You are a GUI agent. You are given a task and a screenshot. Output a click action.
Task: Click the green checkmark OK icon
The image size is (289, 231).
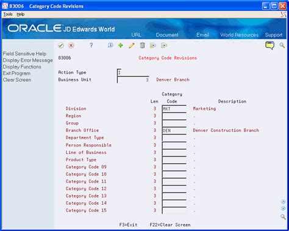(61, 45)
